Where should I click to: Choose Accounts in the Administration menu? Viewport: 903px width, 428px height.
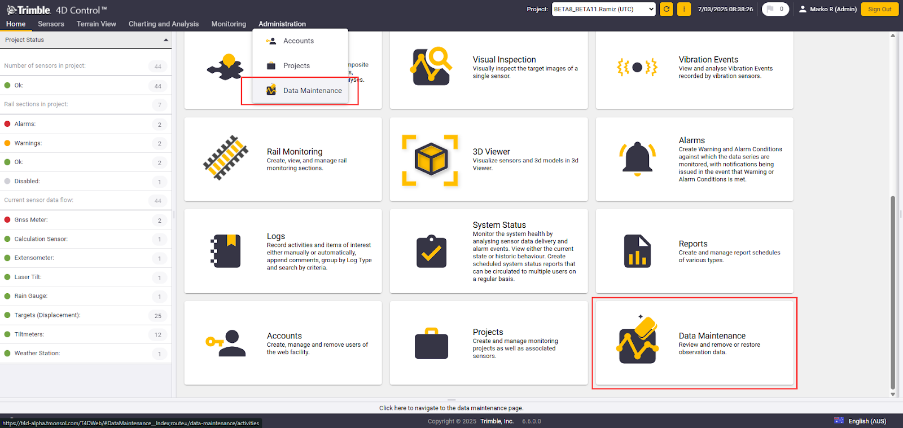[298, 41]
